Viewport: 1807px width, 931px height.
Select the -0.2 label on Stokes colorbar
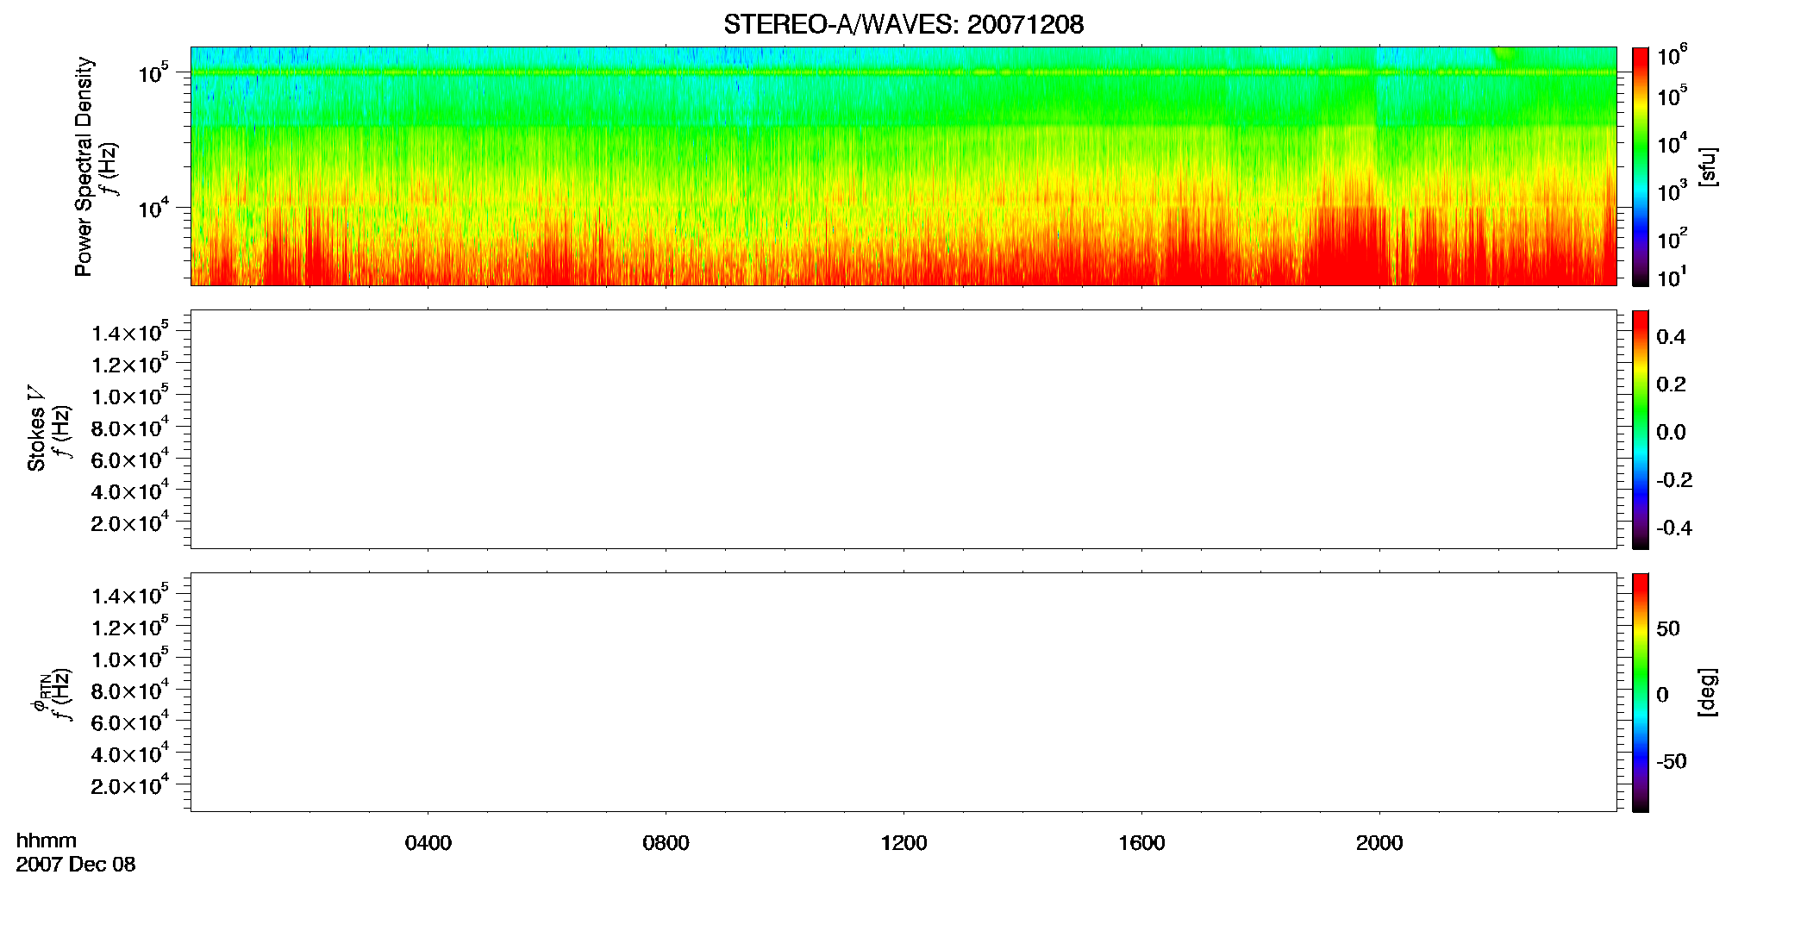pos(1674,480)
